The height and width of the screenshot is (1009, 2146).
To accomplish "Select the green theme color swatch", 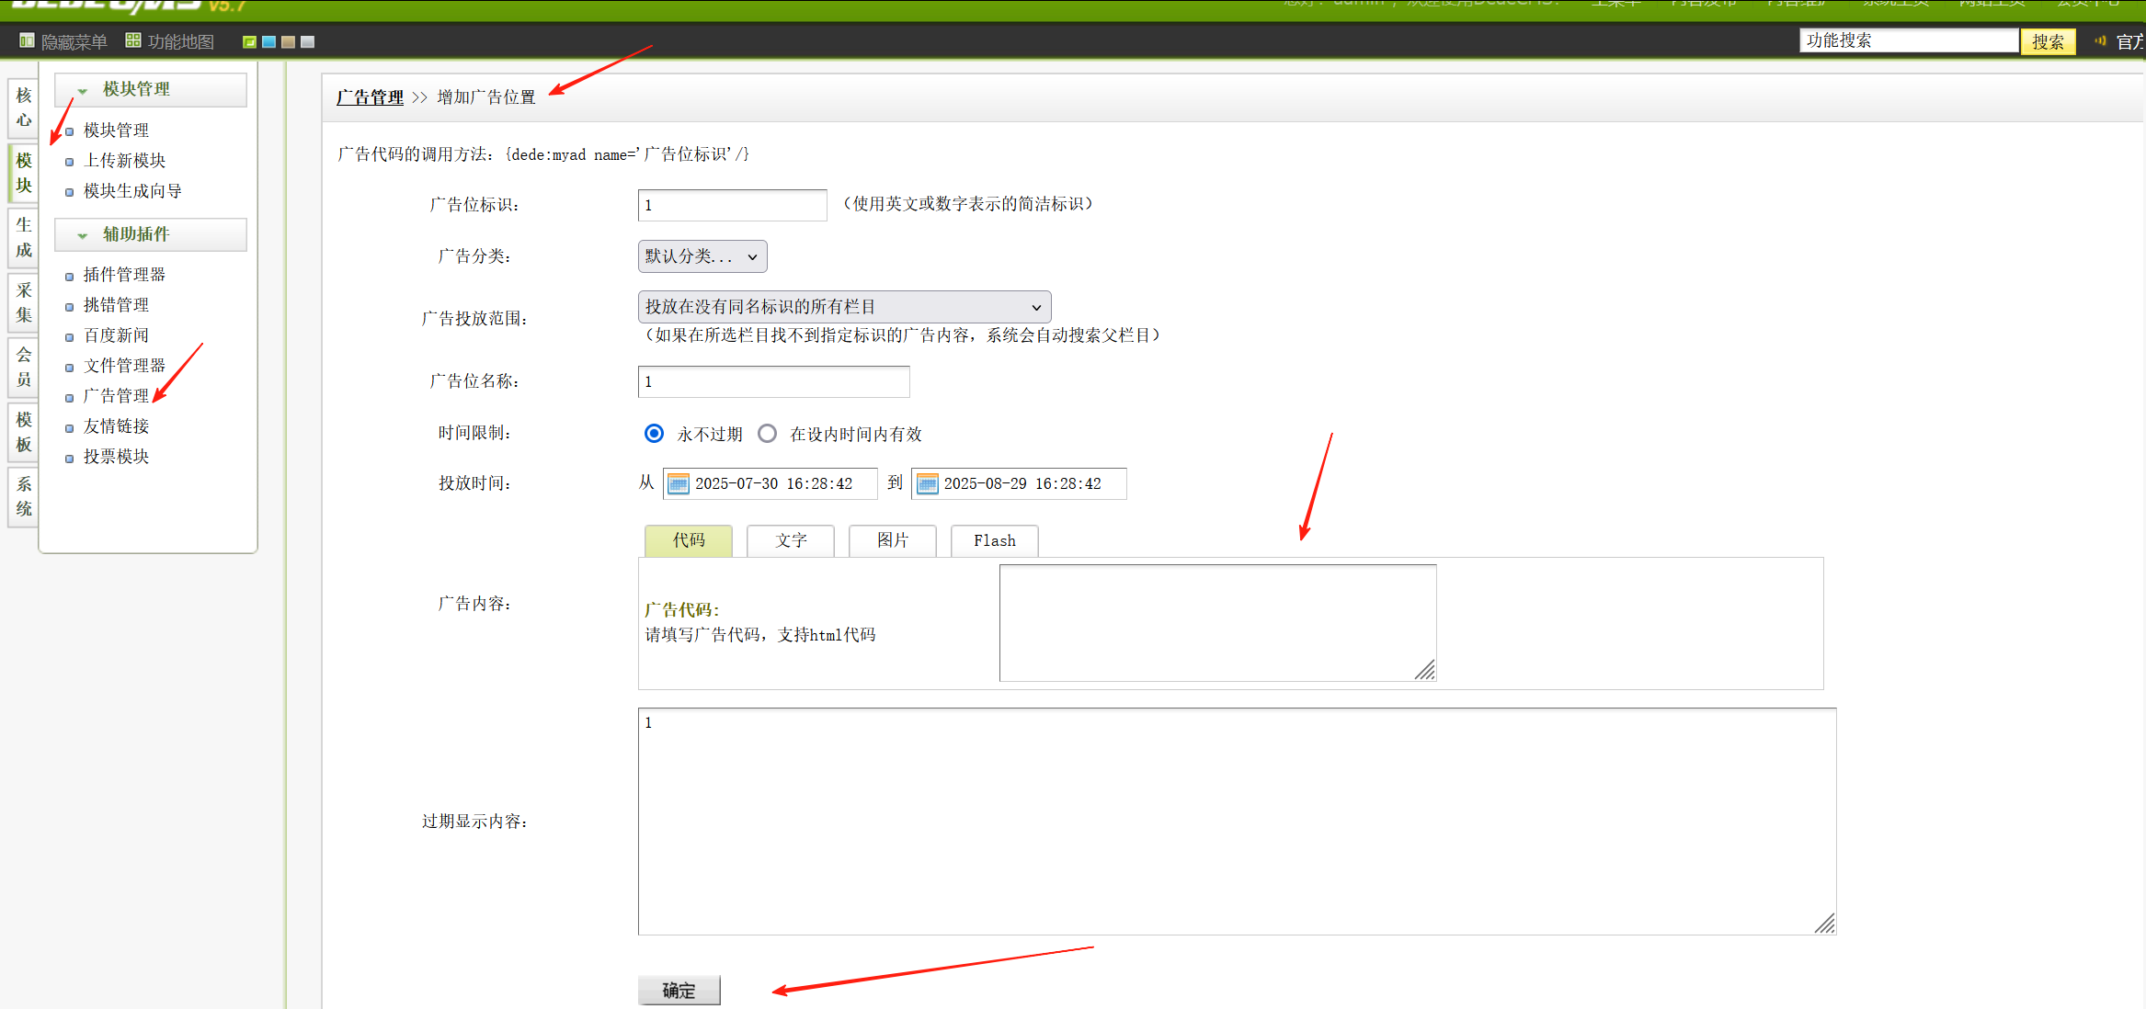I will (249, 41).
